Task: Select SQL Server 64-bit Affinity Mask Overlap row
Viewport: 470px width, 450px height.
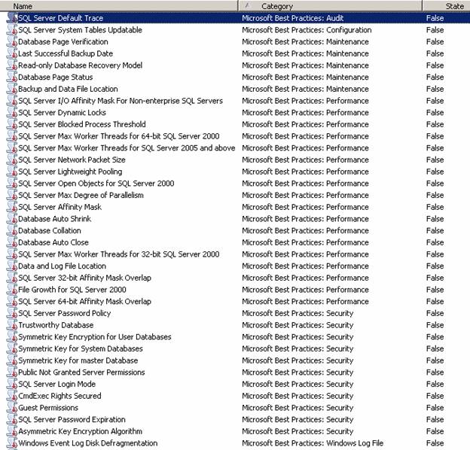Action: pos(85,302)
